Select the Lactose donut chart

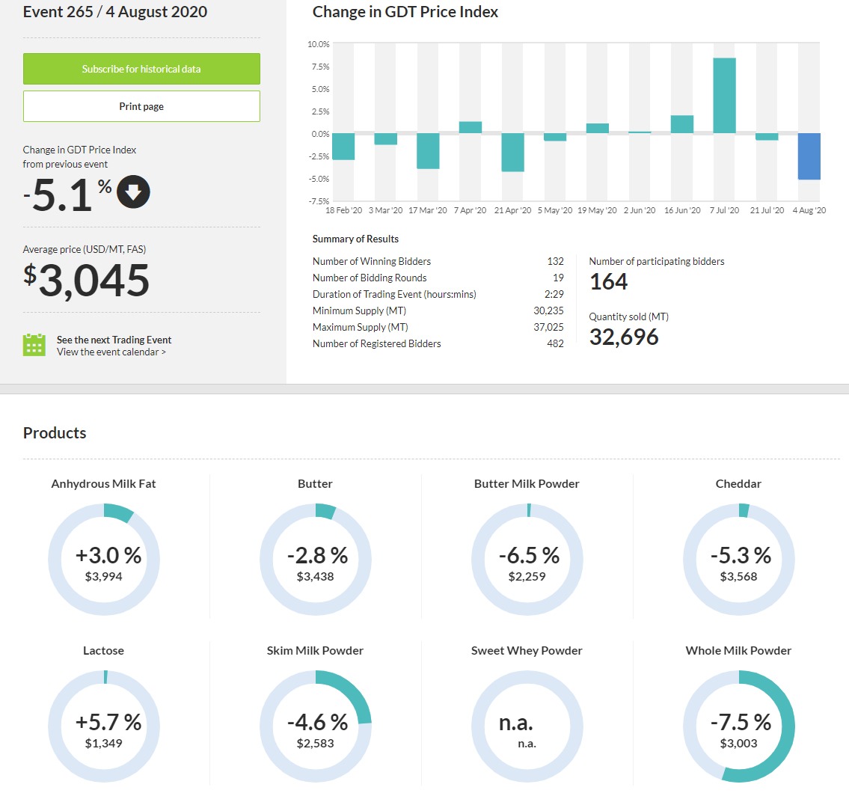103,726
